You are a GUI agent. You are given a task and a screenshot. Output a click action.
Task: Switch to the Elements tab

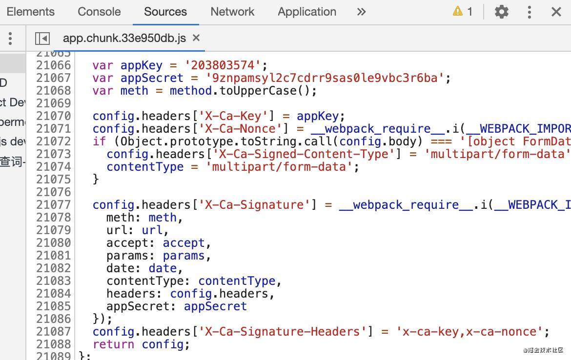click(x=31, y=12)
